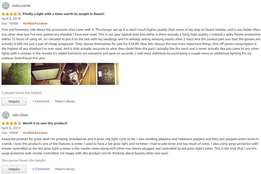This screenshot has width=261, height=174.
Task: Click the five-star rating on John Eboli's review
Action: (11, 123)
